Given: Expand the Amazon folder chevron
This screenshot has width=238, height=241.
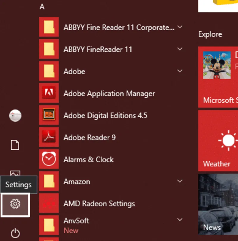Looking at the screenshot, I should 180,181.
